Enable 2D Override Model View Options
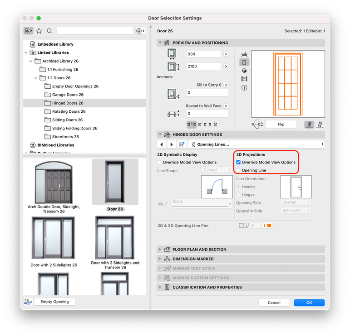Screen dimensions: 350x336 (159, 162)
